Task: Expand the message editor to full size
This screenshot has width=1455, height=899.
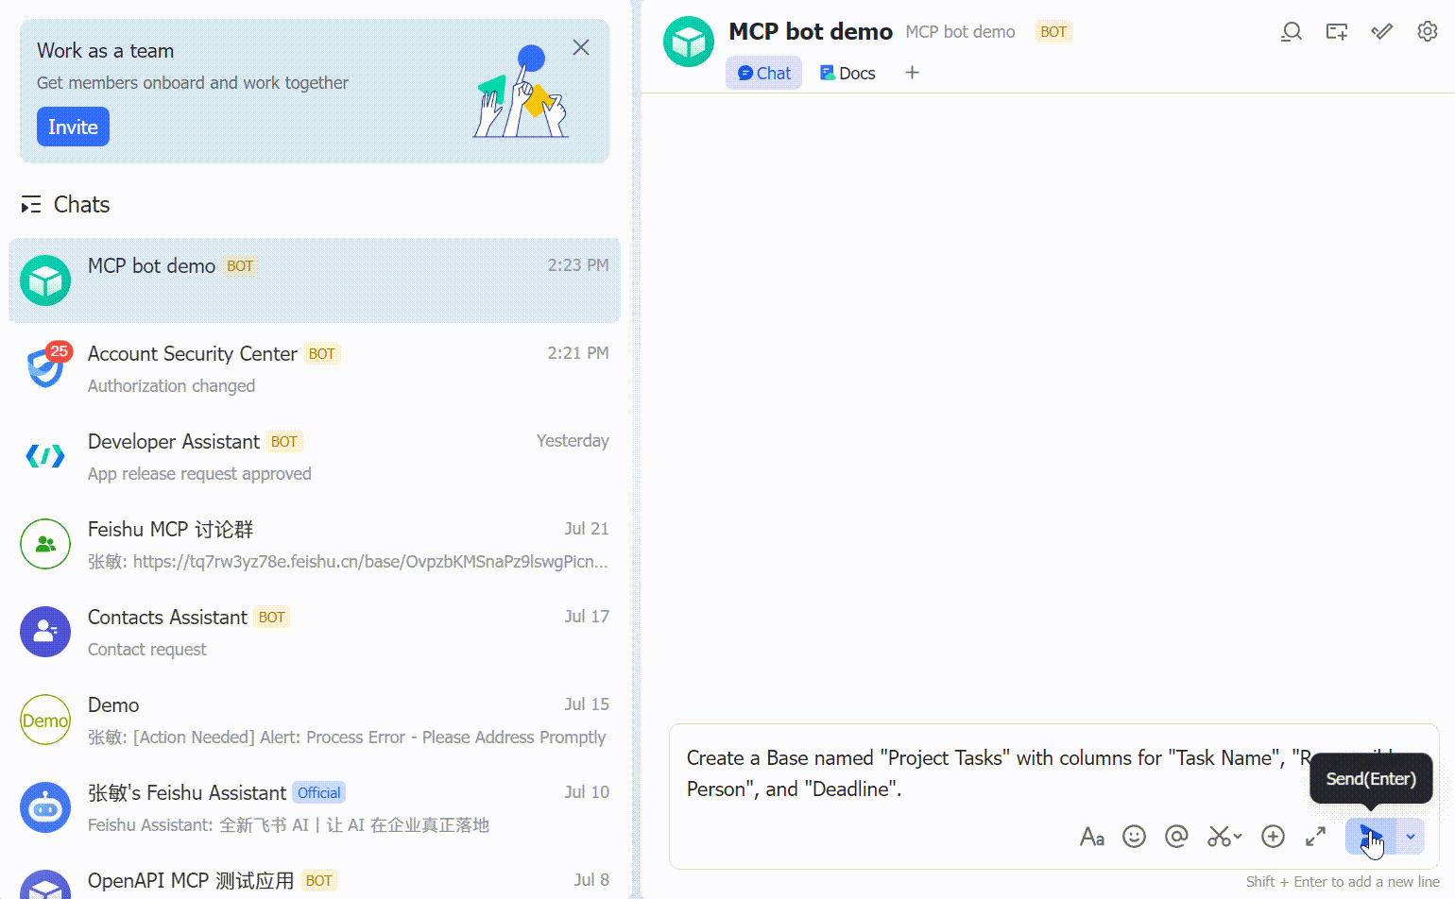Action: [x=1315, y=837]
